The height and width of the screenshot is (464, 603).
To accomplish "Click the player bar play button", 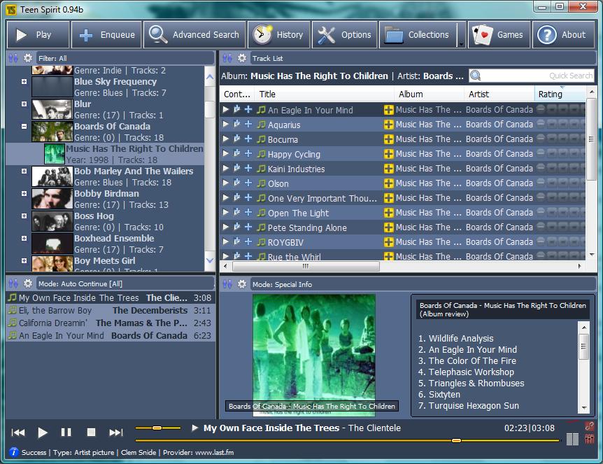I will tap(42, 433).
